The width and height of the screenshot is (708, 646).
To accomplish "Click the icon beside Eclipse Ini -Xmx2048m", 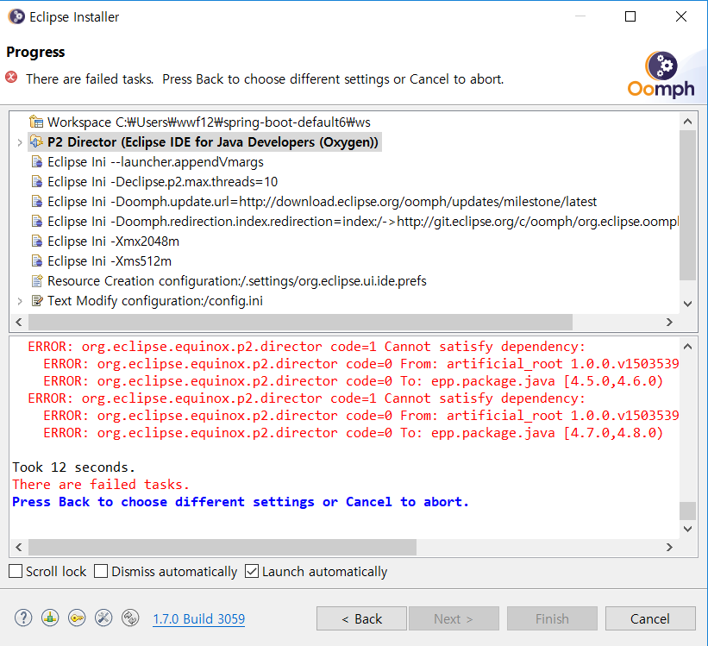I will coord(36,241).
